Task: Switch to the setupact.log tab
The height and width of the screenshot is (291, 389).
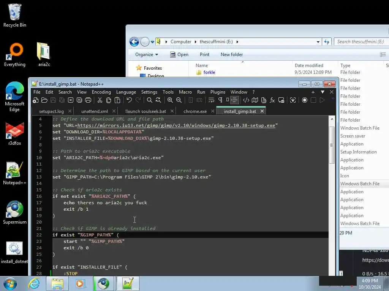Action: click(51, 111)
